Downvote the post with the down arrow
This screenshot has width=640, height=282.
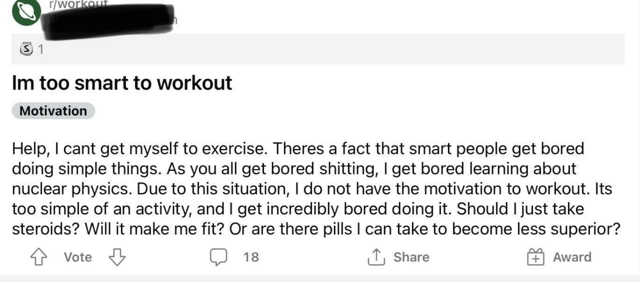117,257
